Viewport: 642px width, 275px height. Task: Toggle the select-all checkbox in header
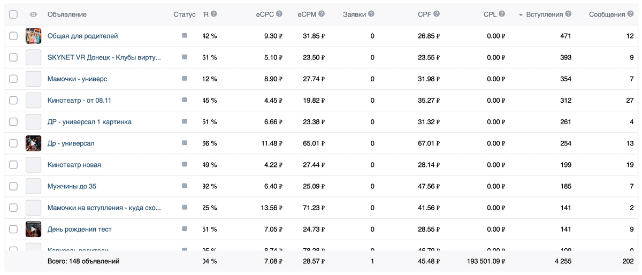tap(13, 14)
